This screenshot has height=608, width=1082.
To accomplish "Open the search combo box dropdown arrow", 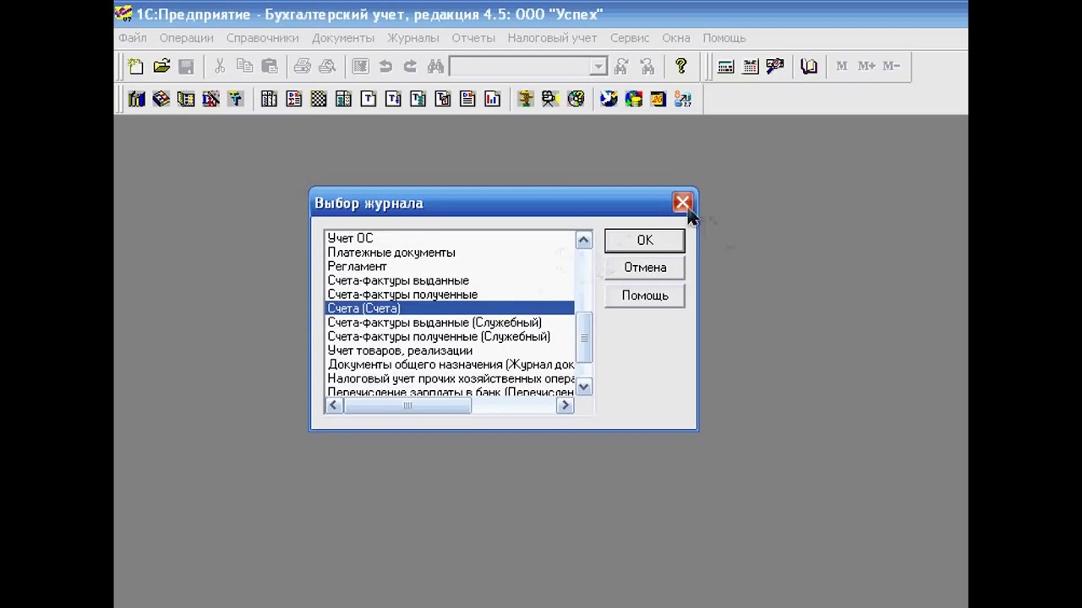I will click(598, 66).
